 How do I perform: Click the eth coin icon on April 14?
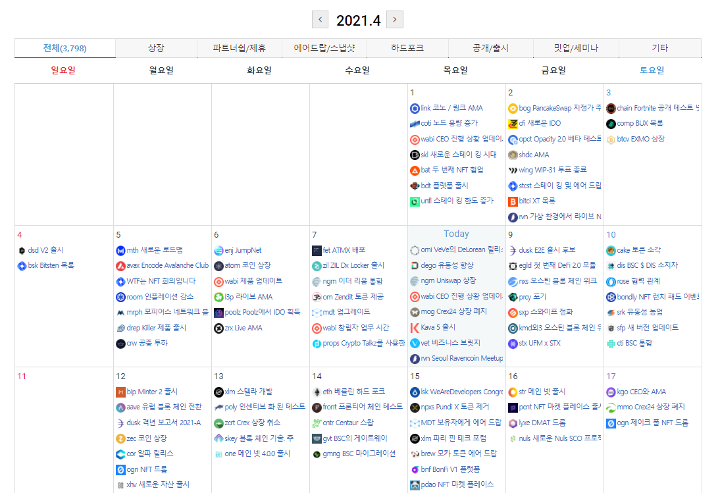pos(317,392)
